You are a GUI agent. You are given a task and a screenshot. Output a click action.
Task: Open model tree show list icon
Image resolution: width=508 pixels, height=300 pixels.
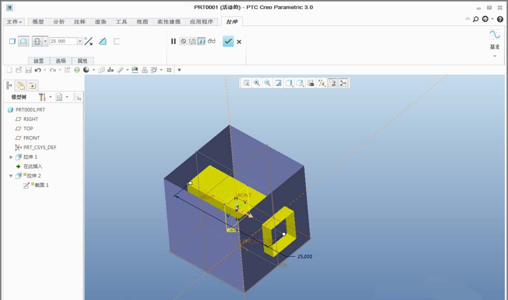pos(59,97)
